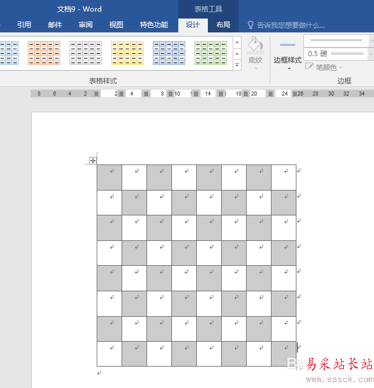The image size is (374, 388).
Task: Apply the light blue grid table style
Action: [9, 53]
